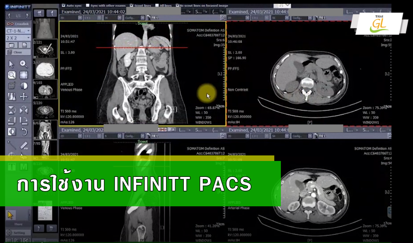413x243 pixels.
Task: Enable Sync with other exams
Action: (x=88, y=6)
